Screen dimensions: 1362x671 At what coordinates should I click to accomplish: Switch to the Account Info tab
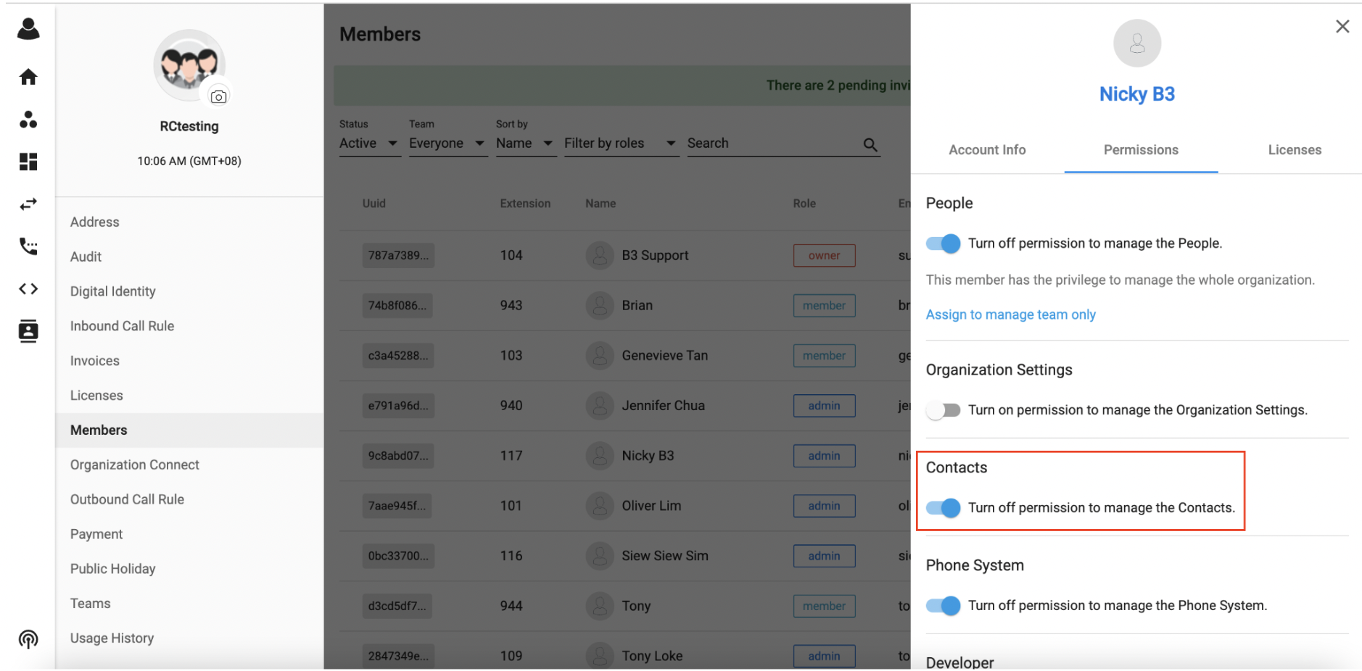point(987,150)
